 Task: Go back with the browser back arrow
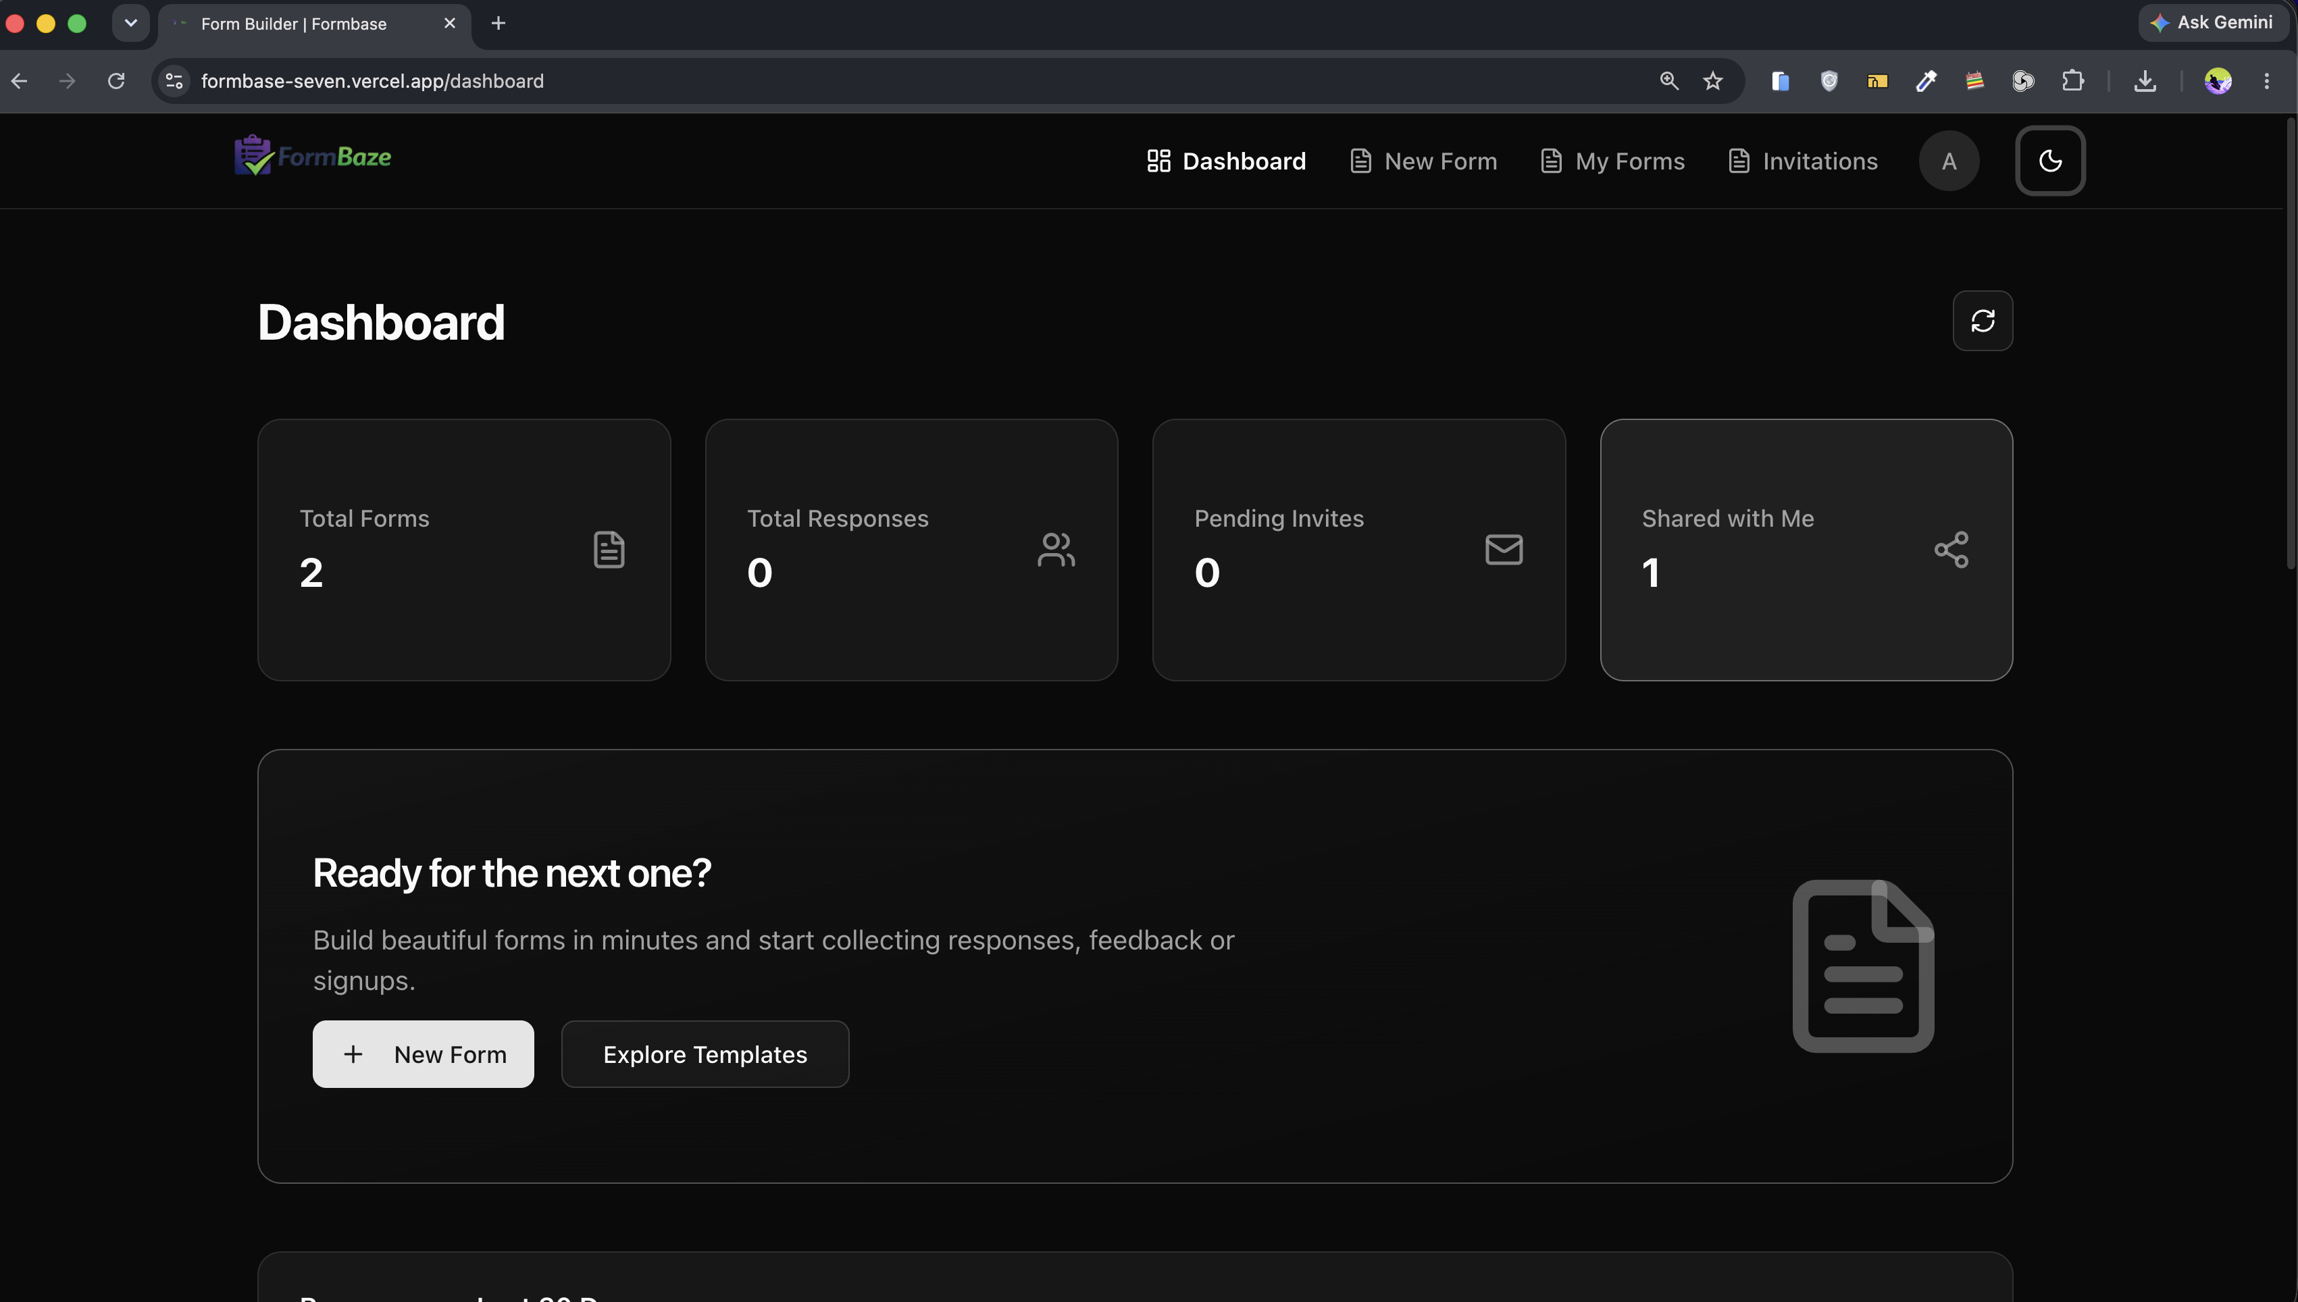pyautogui.click(x=20, y=81)
